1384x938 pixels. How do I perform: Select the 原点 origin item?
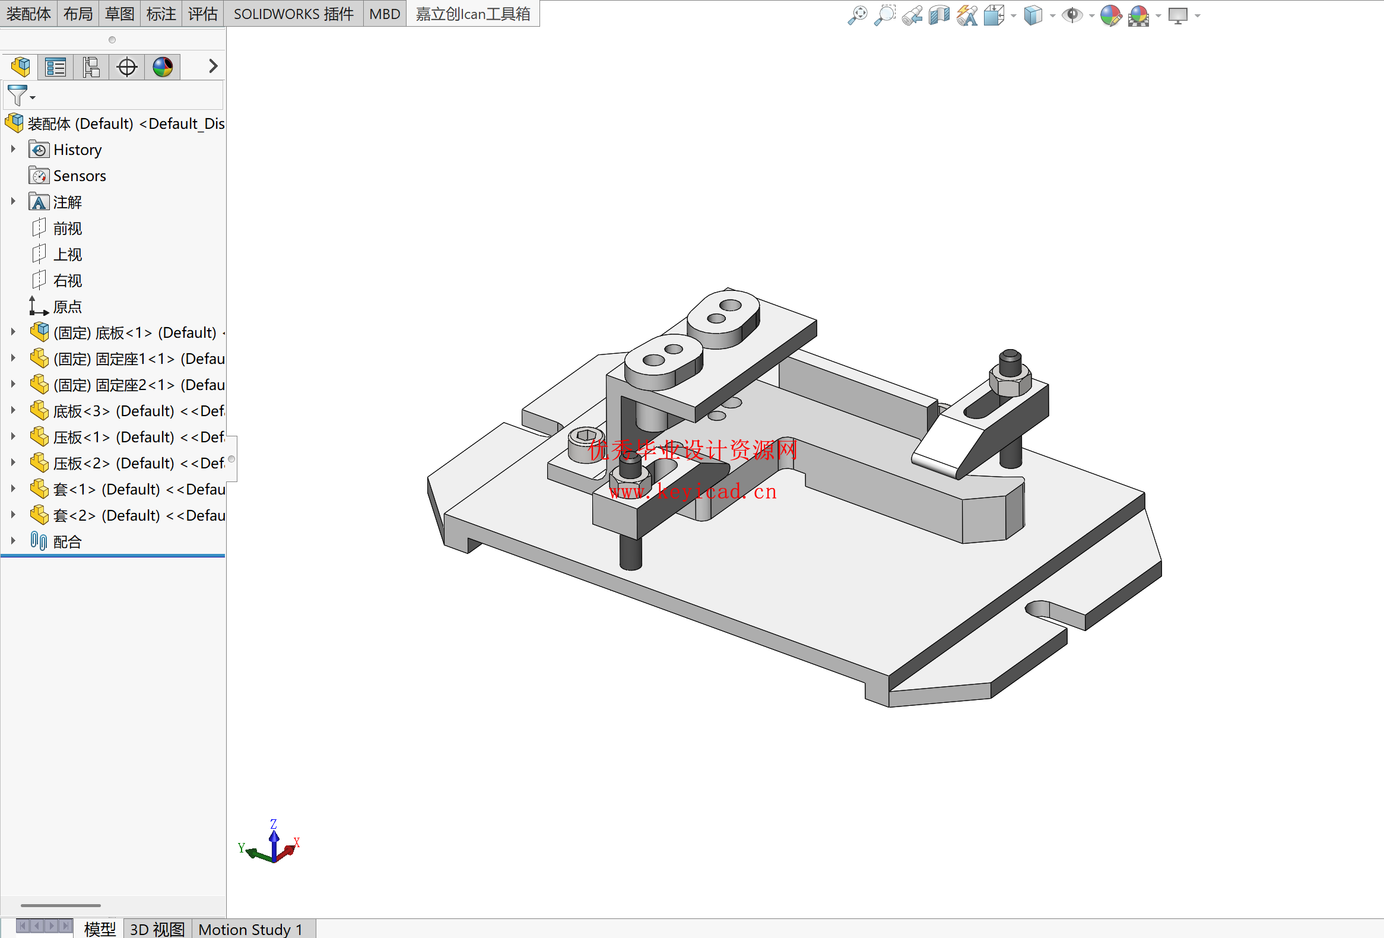coord(66,307)
